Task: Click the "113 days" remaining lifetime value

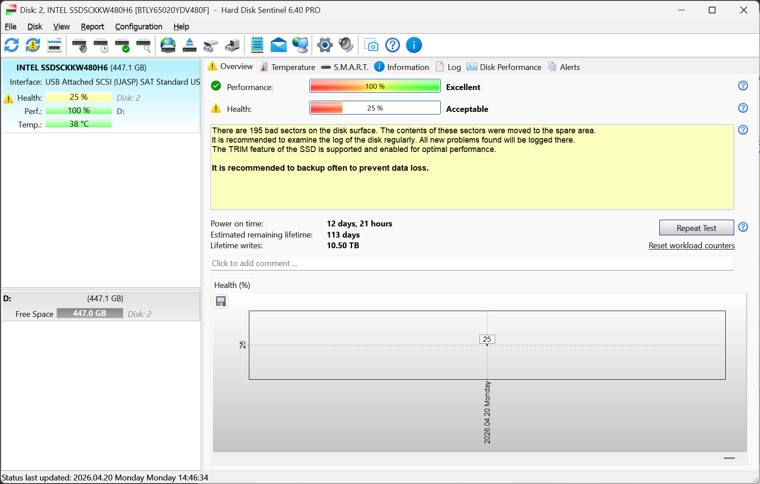Action: tap(343, 235)
